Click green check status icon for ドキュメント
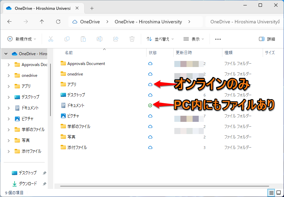 [150, 105]
